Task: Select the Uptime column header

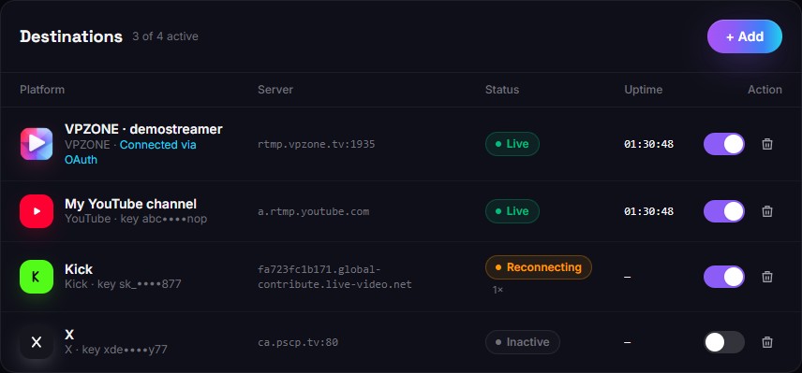Action: (643, 90)
